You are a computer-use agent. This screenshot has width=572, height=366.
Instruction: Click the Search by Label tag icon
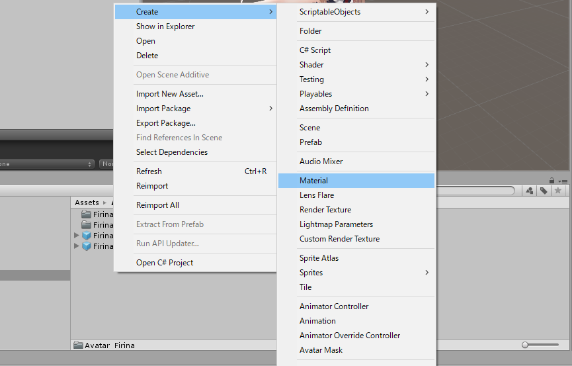click(x=544, y=191)
